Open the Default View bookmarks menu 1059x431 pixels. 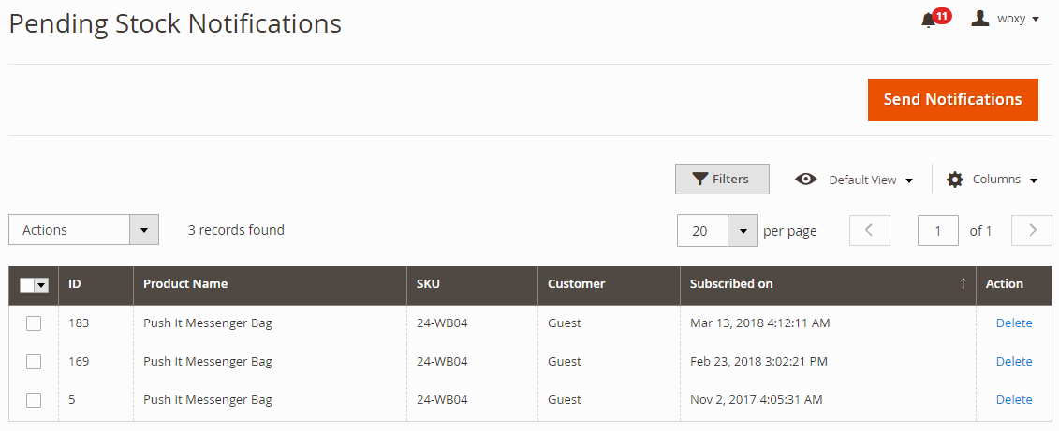point(871,180)
